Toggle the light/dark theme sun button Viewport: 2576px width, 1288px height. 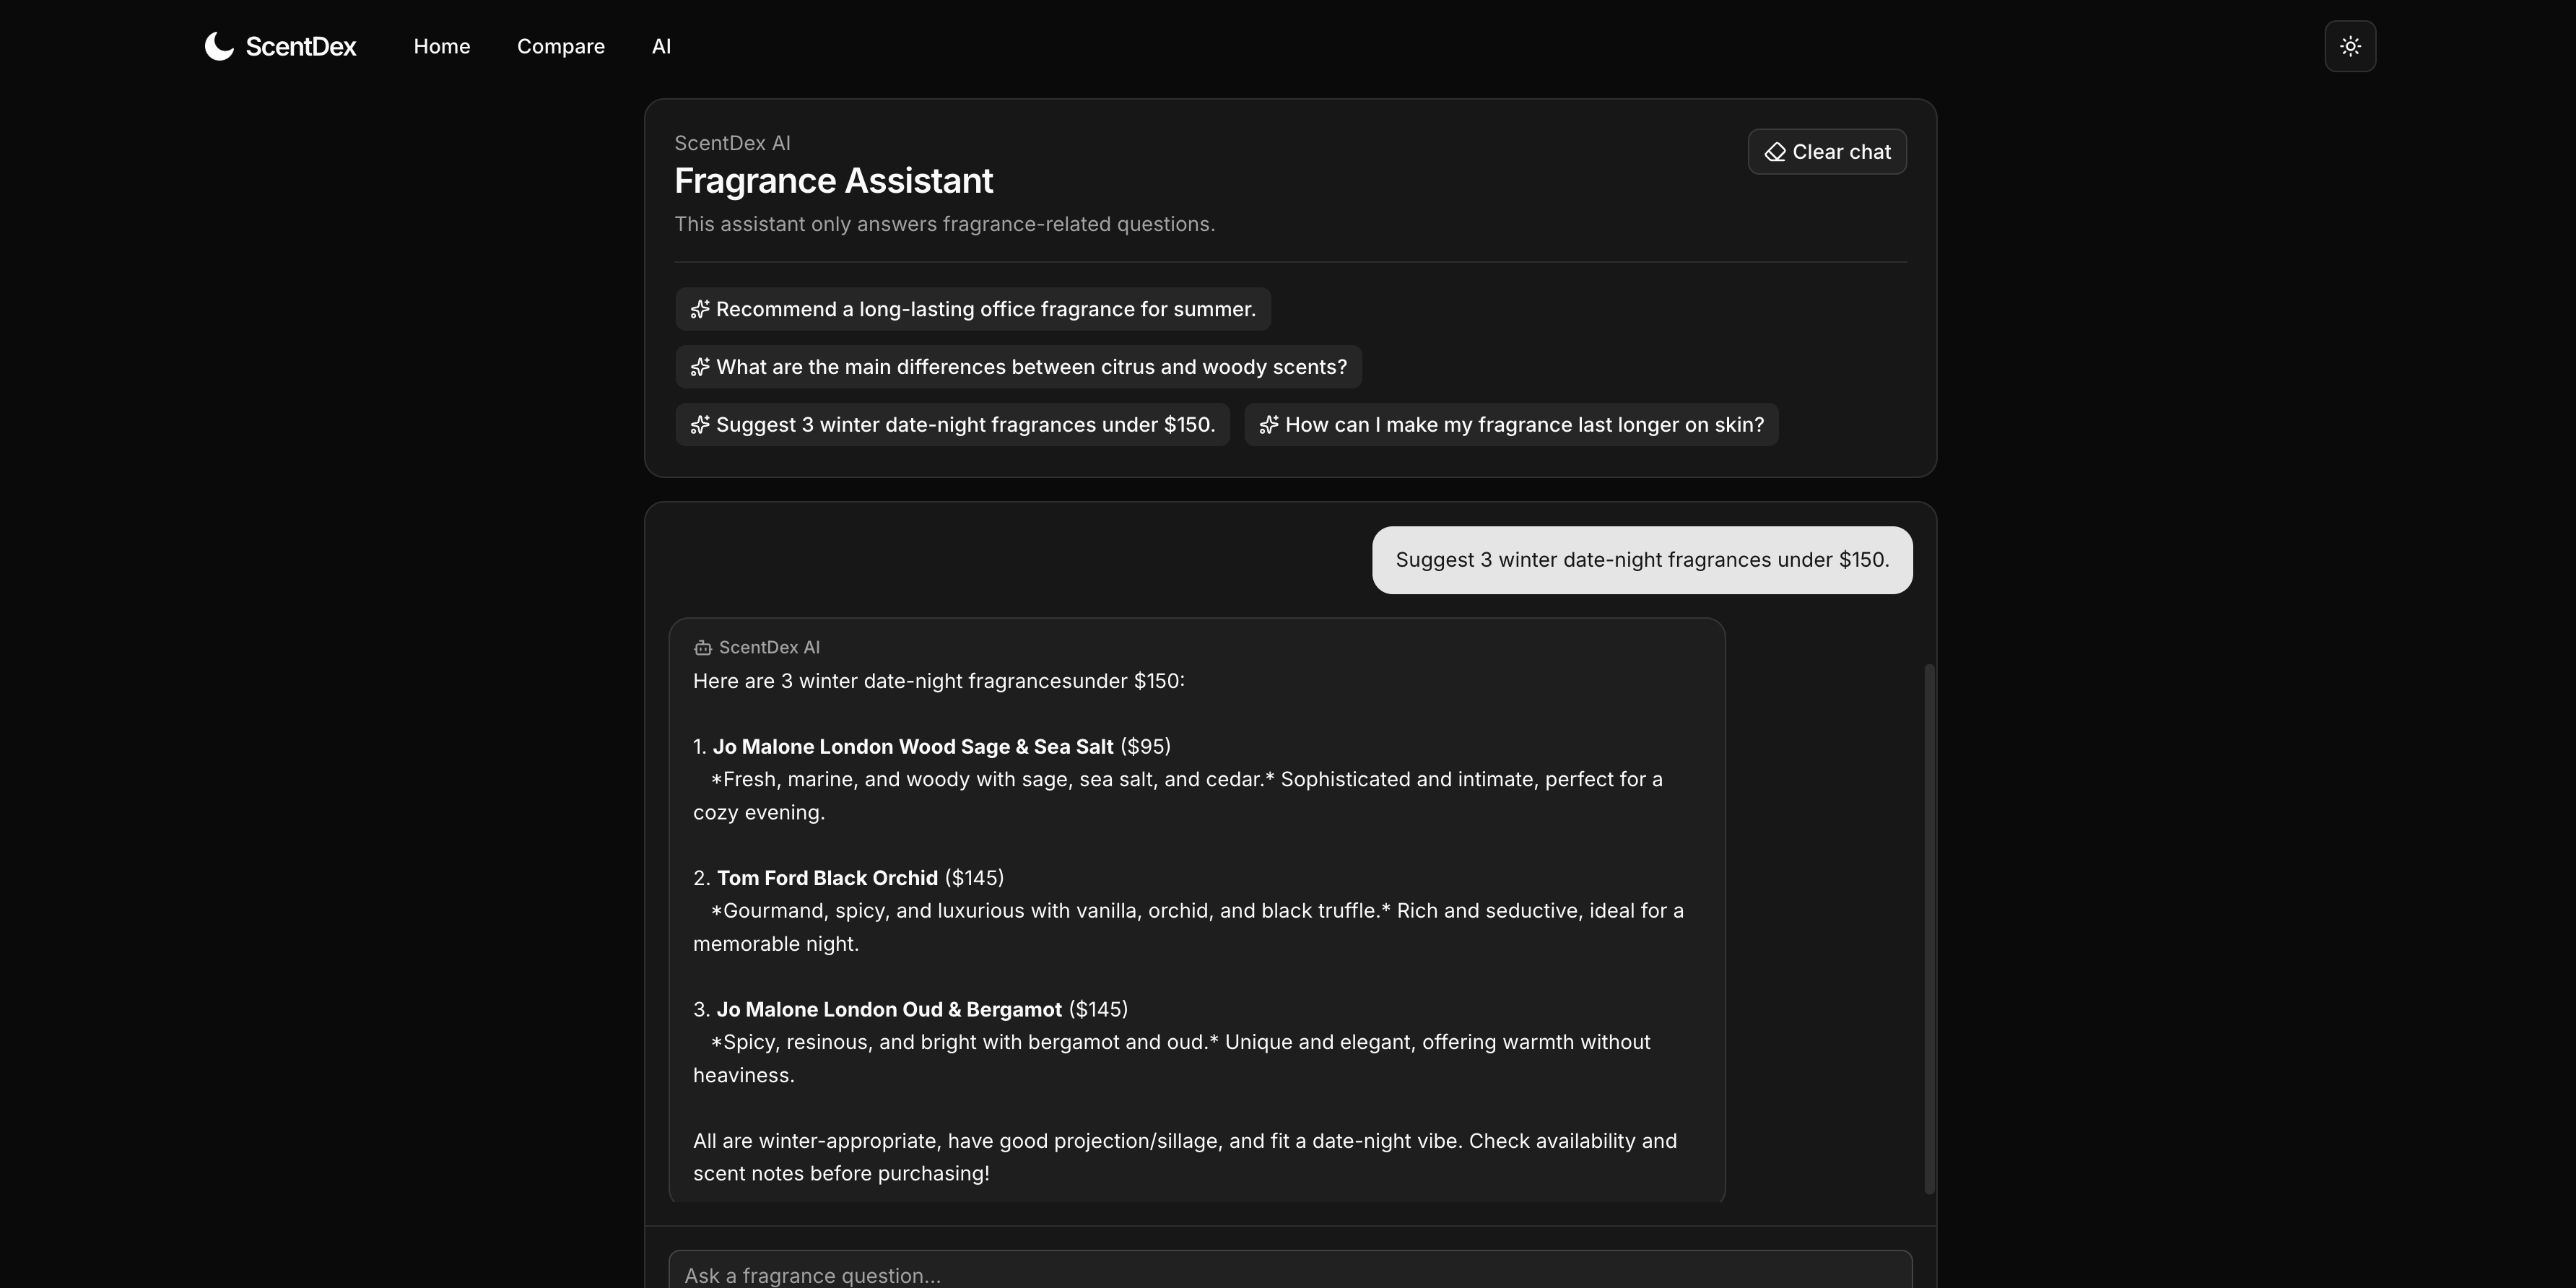[x=2350, y=46]
